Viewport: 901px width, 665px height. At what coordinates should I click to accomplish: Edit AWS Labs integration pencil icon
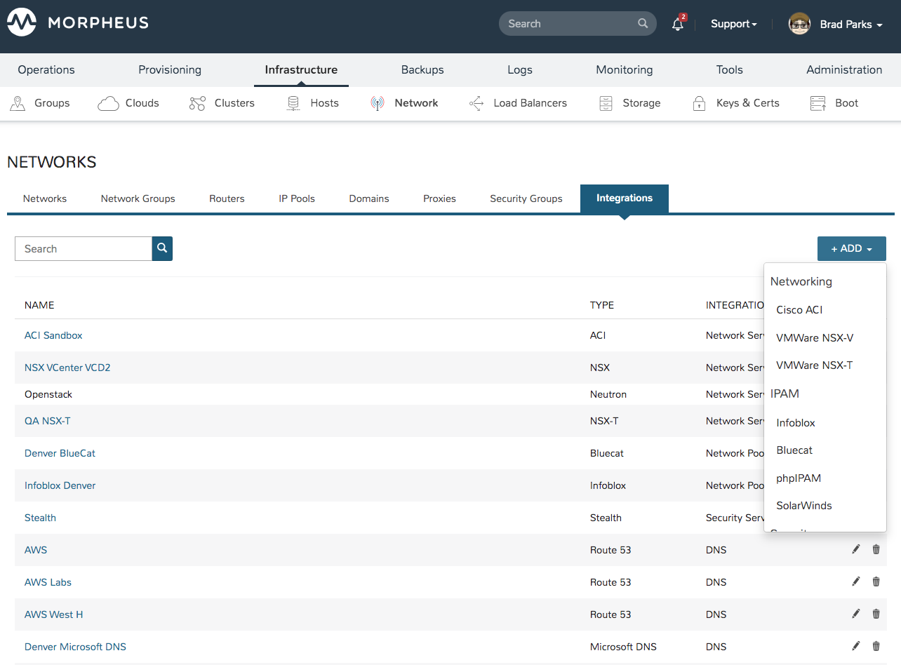[x=855, y=582]
